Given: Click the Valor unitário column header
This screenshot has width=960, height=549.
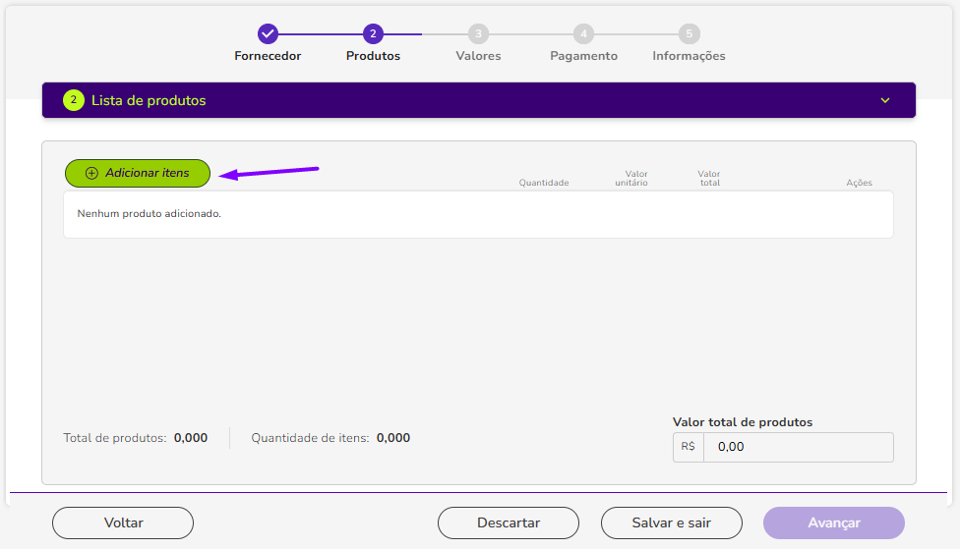Looking at the screenshot, I should (631, 179).
